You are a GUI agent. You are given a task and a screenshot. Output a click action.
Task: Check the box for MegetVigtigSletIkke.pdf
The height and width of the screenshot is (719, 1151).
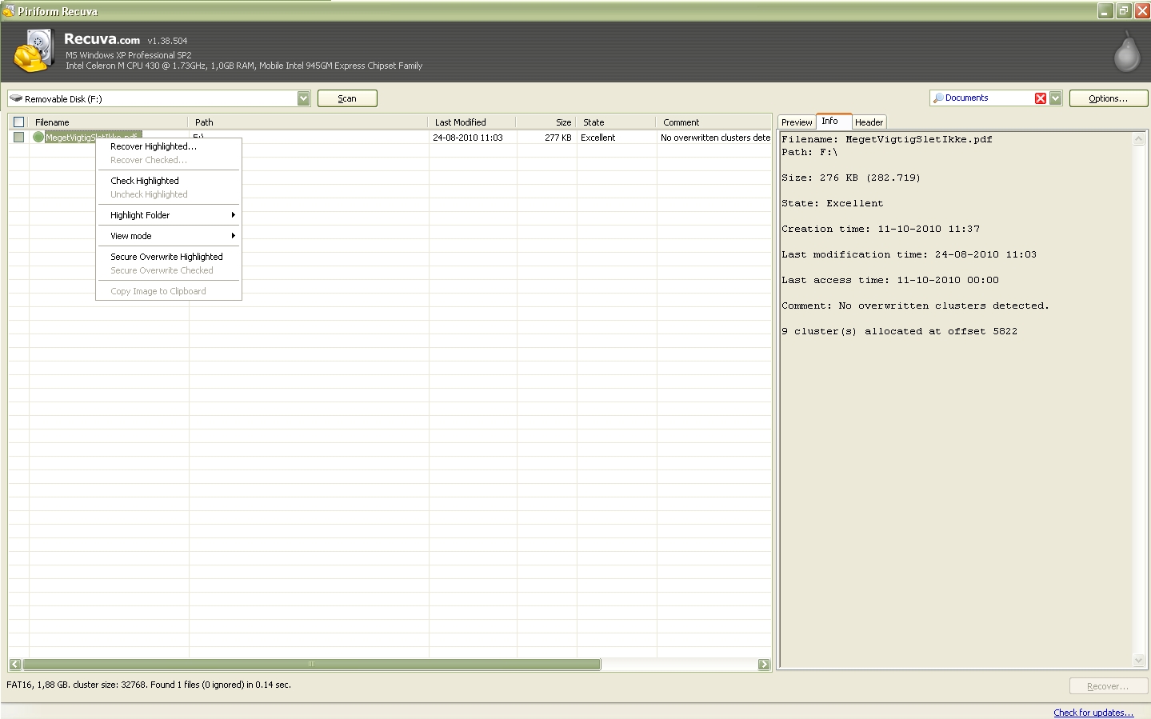click(x=19, y=138)
